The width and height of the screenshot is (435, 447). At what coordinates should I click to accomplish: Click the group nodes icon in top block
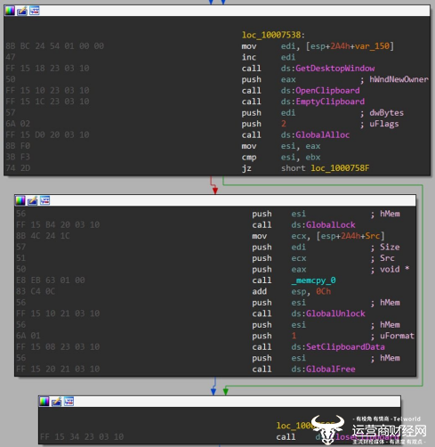(x=35, y=11)
